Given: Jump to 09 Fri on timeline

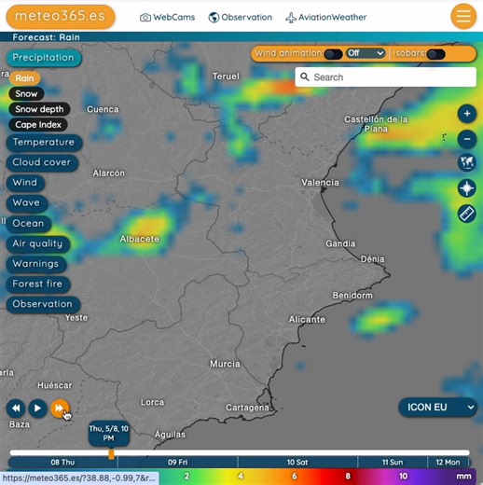Looking at the screenshot, I should (x=177, y=463).
